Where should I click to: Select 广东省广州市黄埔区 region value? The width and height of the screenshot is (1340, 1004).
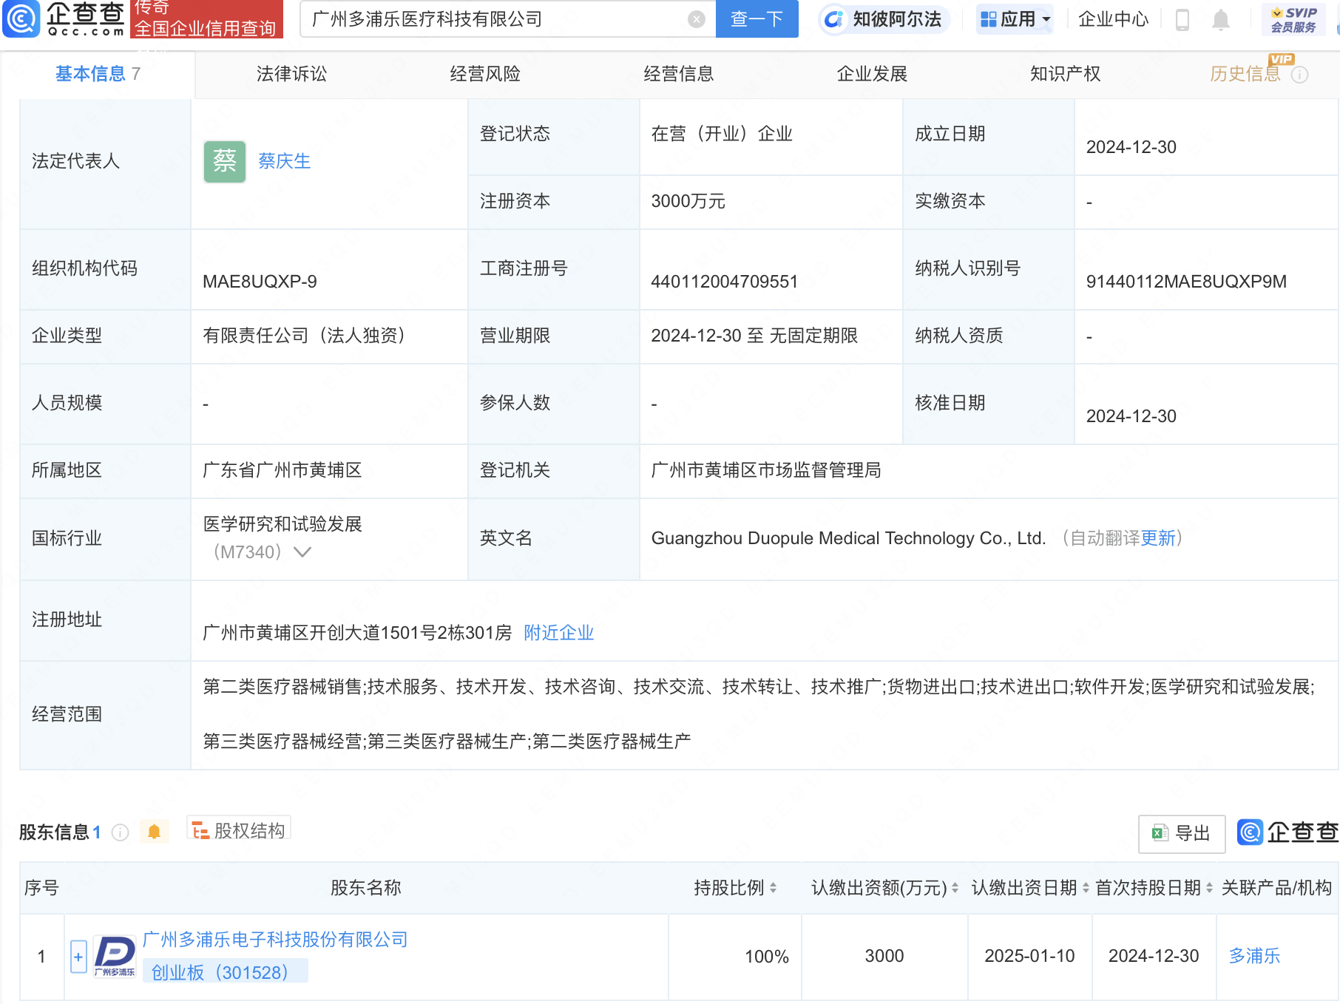[x=282, y=470]
